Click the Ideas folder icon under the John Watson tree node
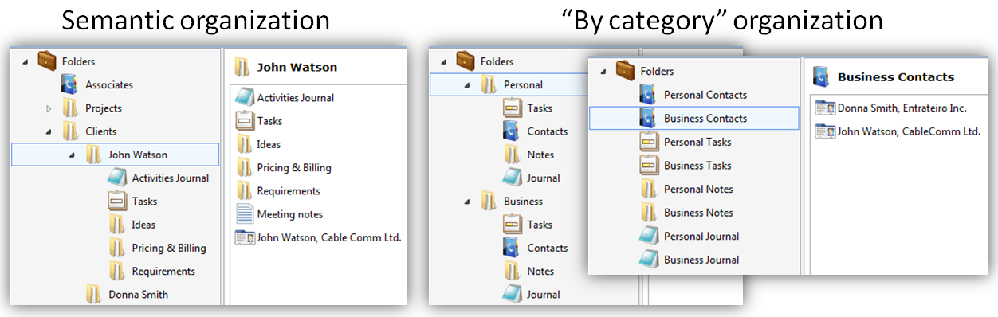Screen dimensions: 998x317 (x=117, y=225)
